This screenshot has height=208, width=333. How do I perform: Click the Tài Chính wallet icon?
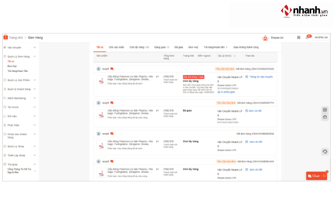coord(5,107)
